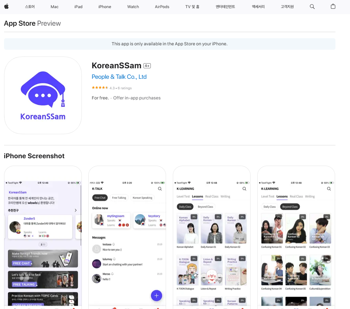Open the search magnifier in the Apple navigation bar
350x309 pixels.
312,7
